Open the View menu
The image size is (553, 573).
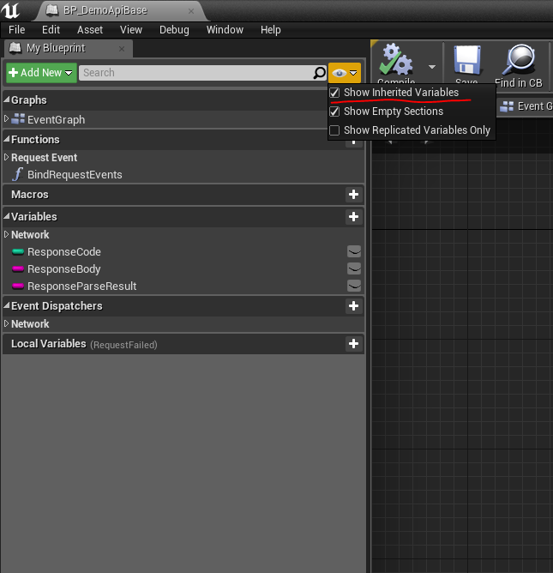pyautogui.click(x=131, y=30)
